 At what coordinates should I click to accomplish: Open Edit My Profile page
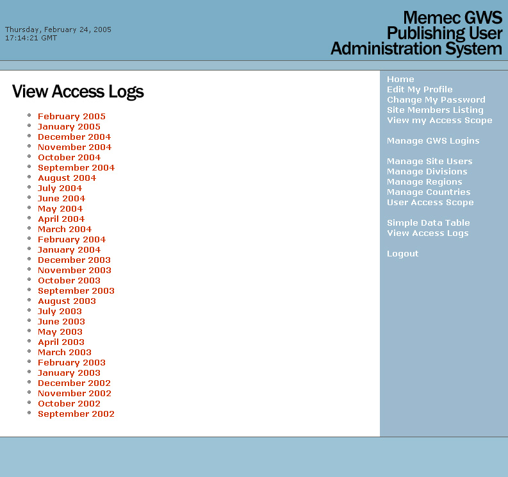[420, 90]
